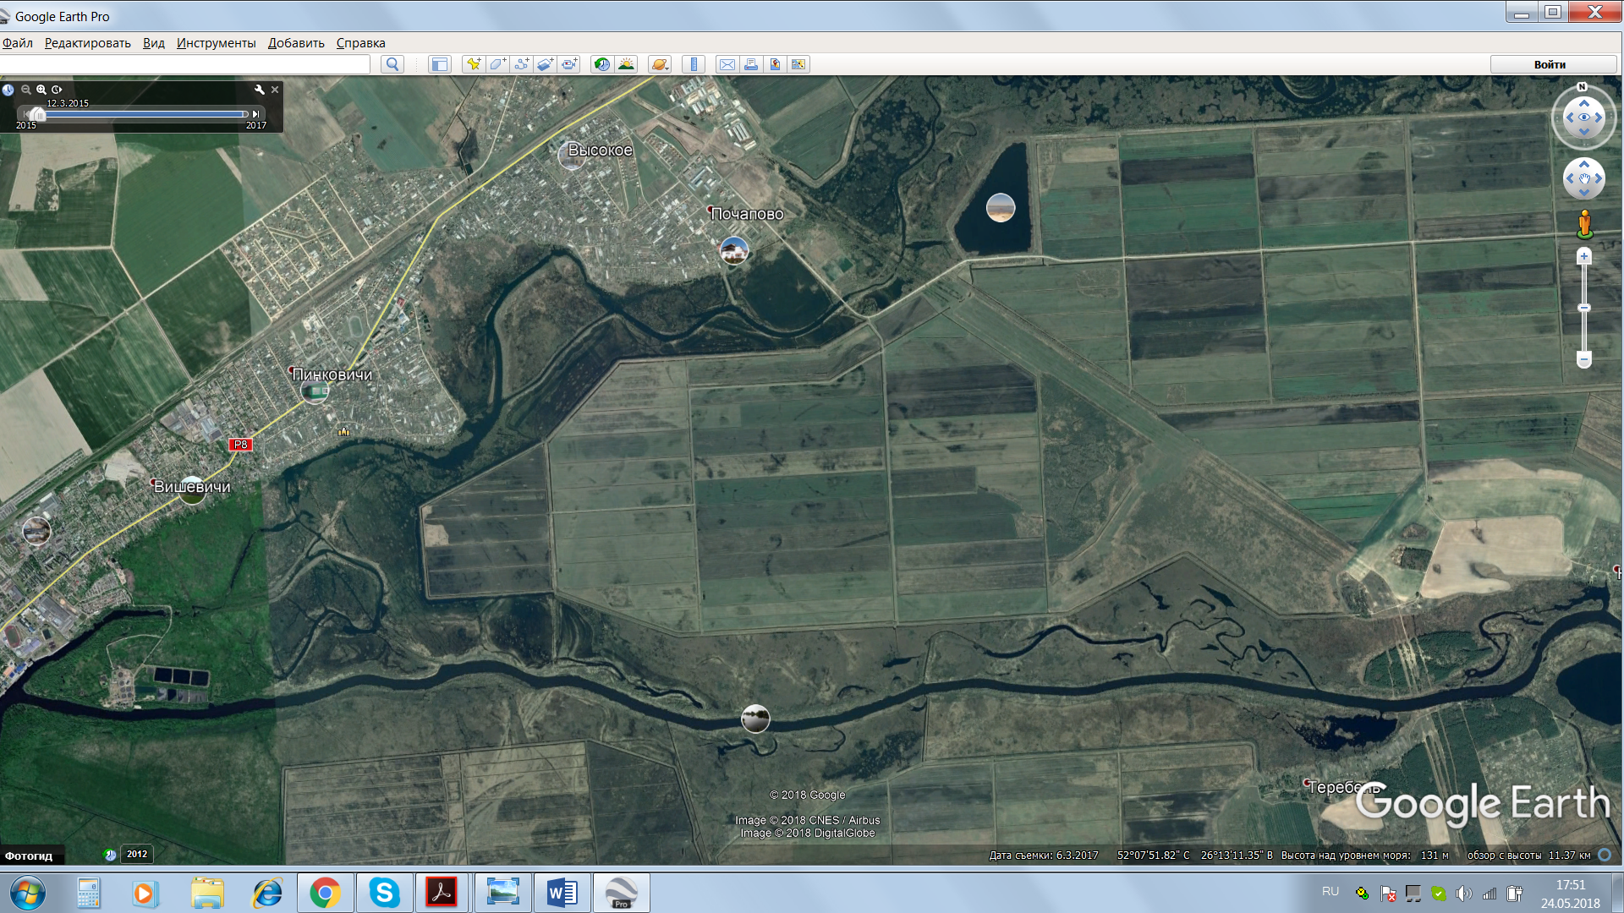Click the search input field
Screen dimensions: 1624x913
click(184, 64)
